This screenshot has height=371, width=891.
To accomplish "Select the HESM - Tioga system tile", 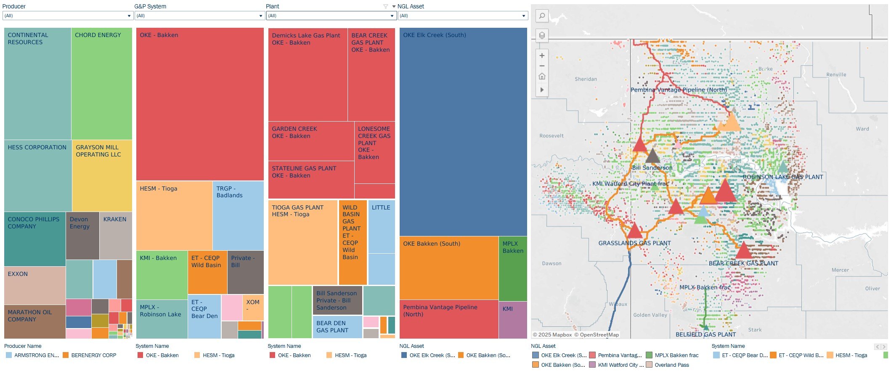I will [174, 216].
